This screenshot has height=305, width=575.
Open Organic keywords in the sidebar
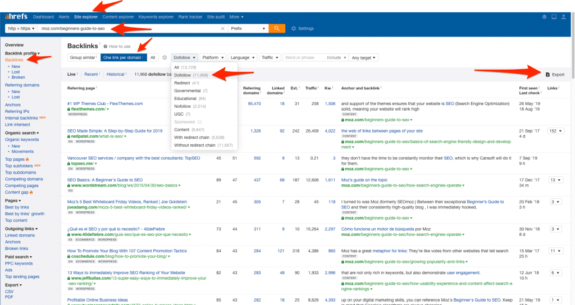point(22,139)
